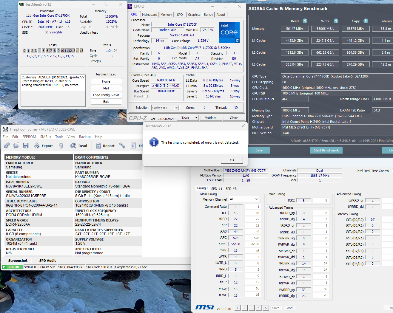This screenshot has height=313, width=393.
Task: Click the padlock icon in Thaiphoon toolbar
Action: (x=61, y=145)
